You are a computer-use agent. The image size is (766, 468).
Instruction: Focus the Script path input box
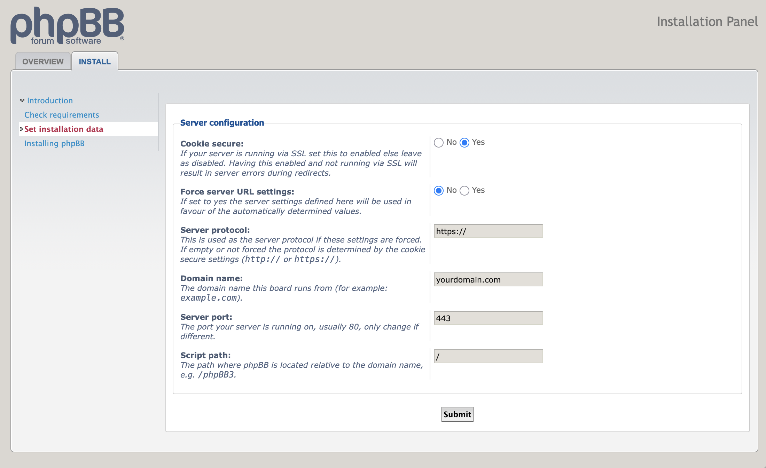488,357
